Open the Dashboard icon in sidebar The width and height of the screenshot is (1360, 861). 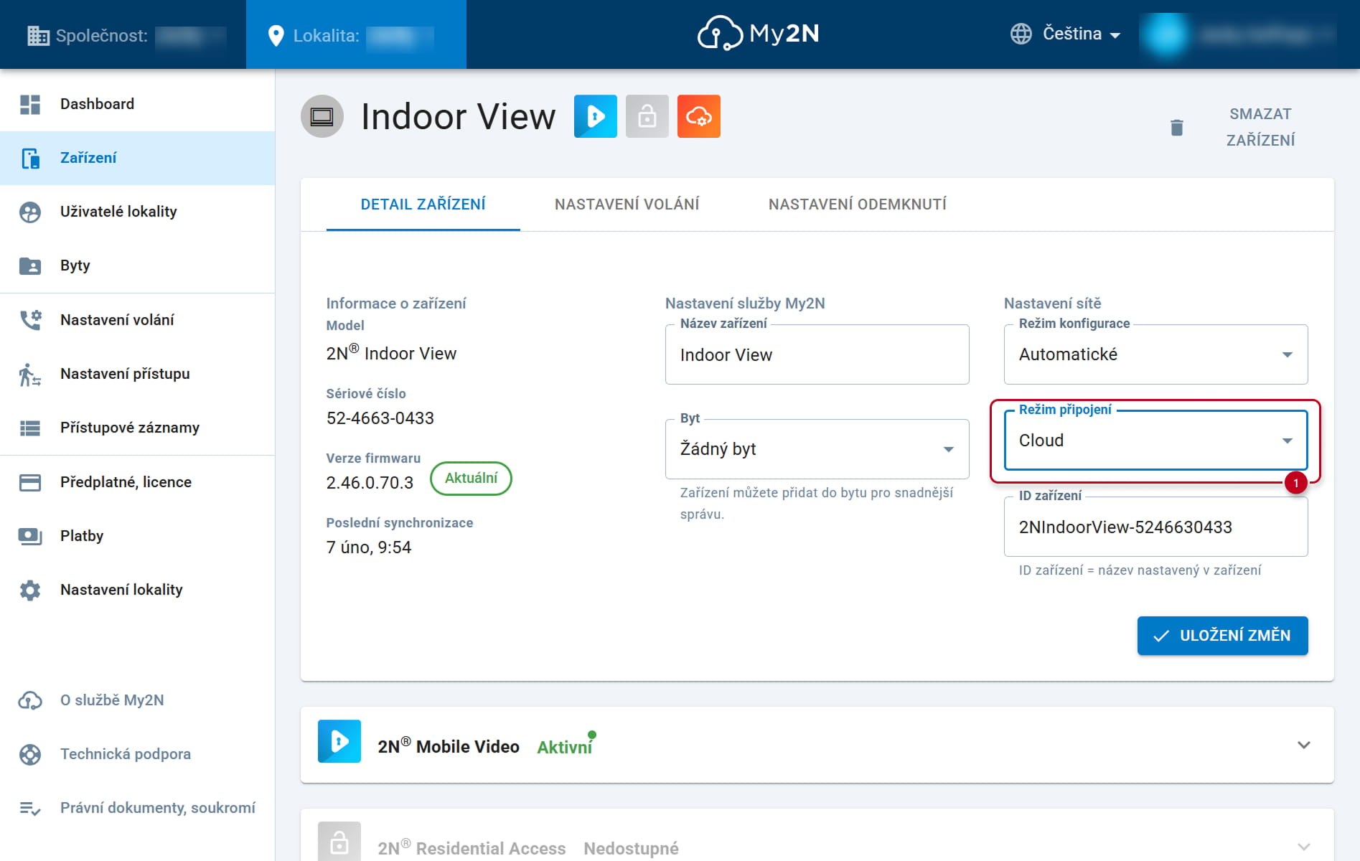pos(30,104)
